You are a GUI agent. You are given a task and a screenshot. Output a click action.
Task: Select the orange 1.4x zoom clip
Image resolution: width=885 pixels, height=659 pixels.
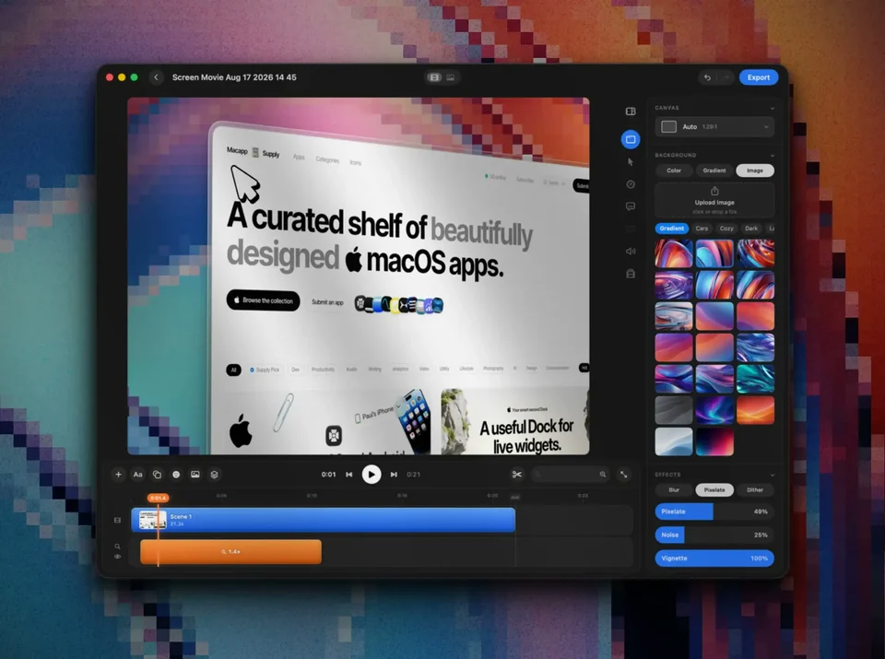(x=230, y=552)
